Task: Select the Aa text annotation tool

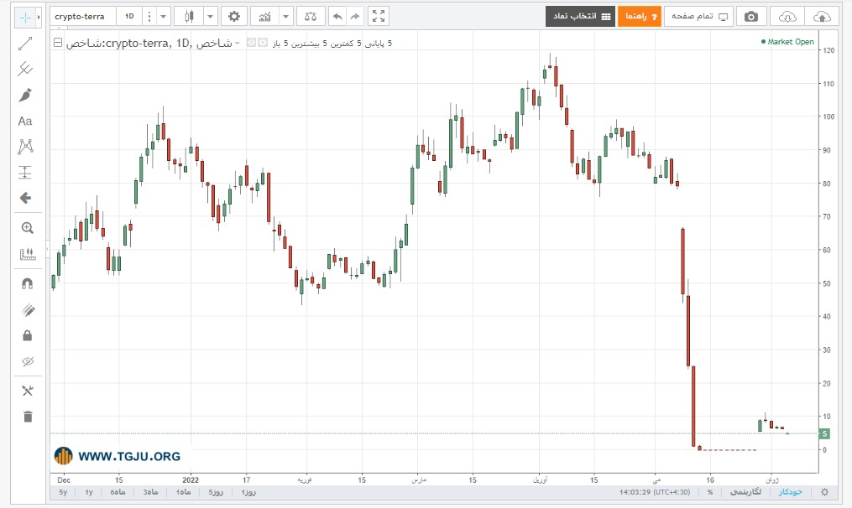Action: [x=25, y=121]
